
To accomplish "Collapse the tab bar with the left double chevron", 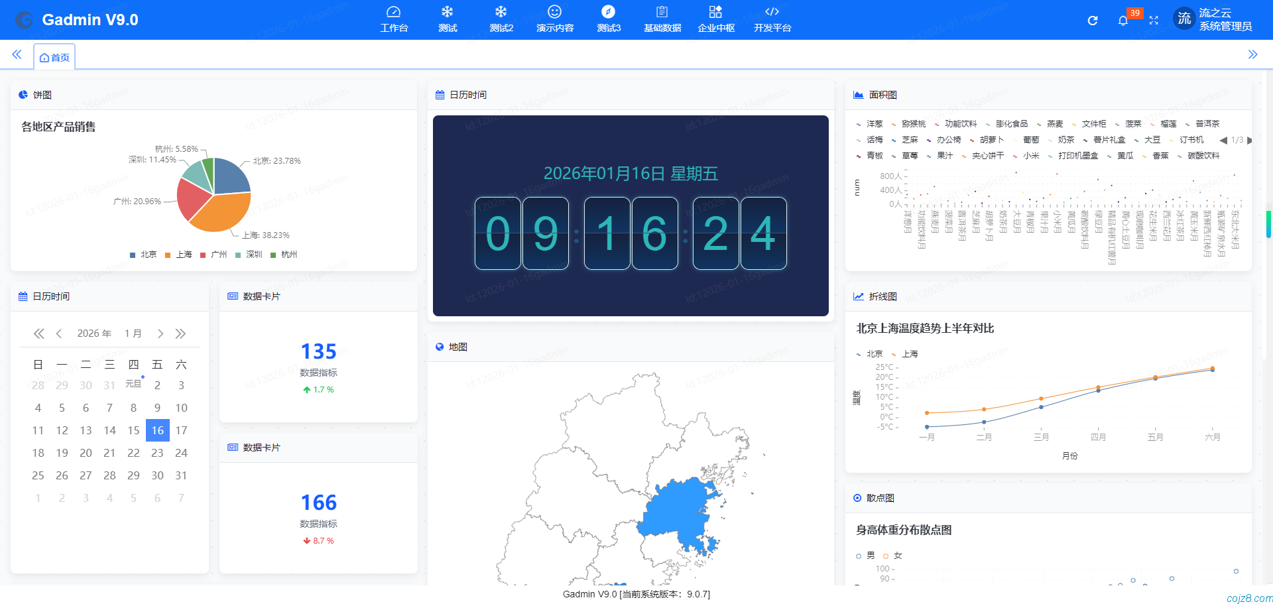I will point(17,55).
